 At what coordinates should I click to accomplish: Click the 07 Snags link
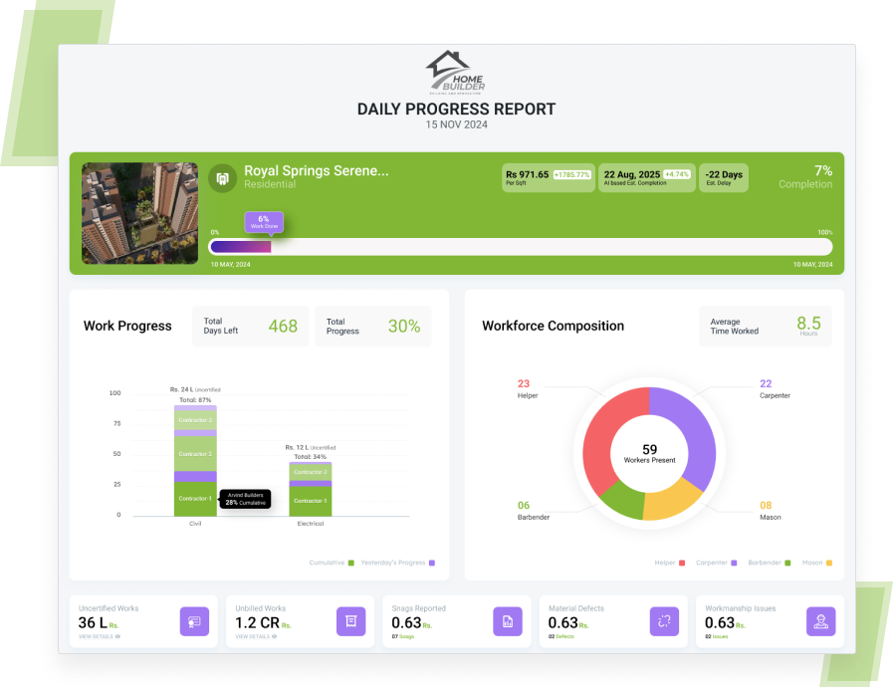pos(400,635)
